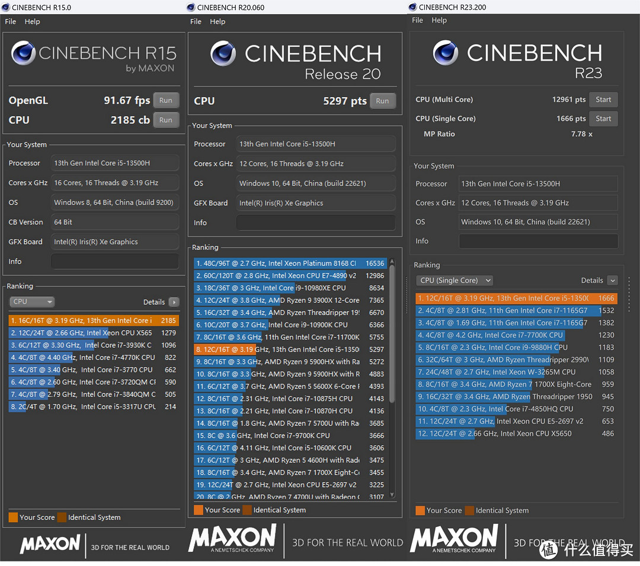Select highlighted i5-13500H row in R20 ranking
Viewport: 640px width, 566px height.
click(x=290, y=350)
